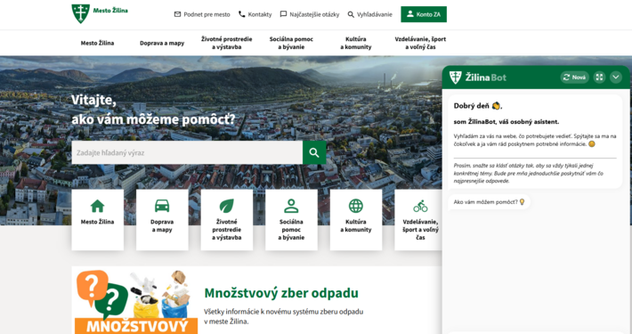Open Množstvový zber odpadu headline
Viewport: 632px width, 334px height.
point(281,293)
